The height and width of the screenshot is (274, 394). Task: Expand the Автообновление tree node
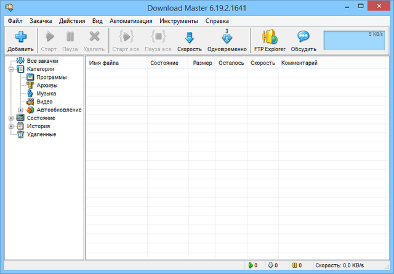tap(20, 110)
